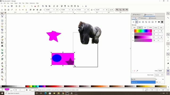
Task: Open the Filters menu
Action: (27, 3)
